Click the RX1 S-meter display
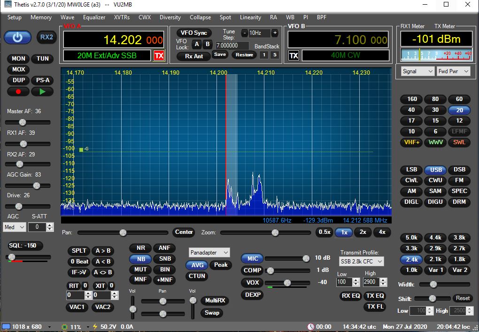 tap(437, 55)
